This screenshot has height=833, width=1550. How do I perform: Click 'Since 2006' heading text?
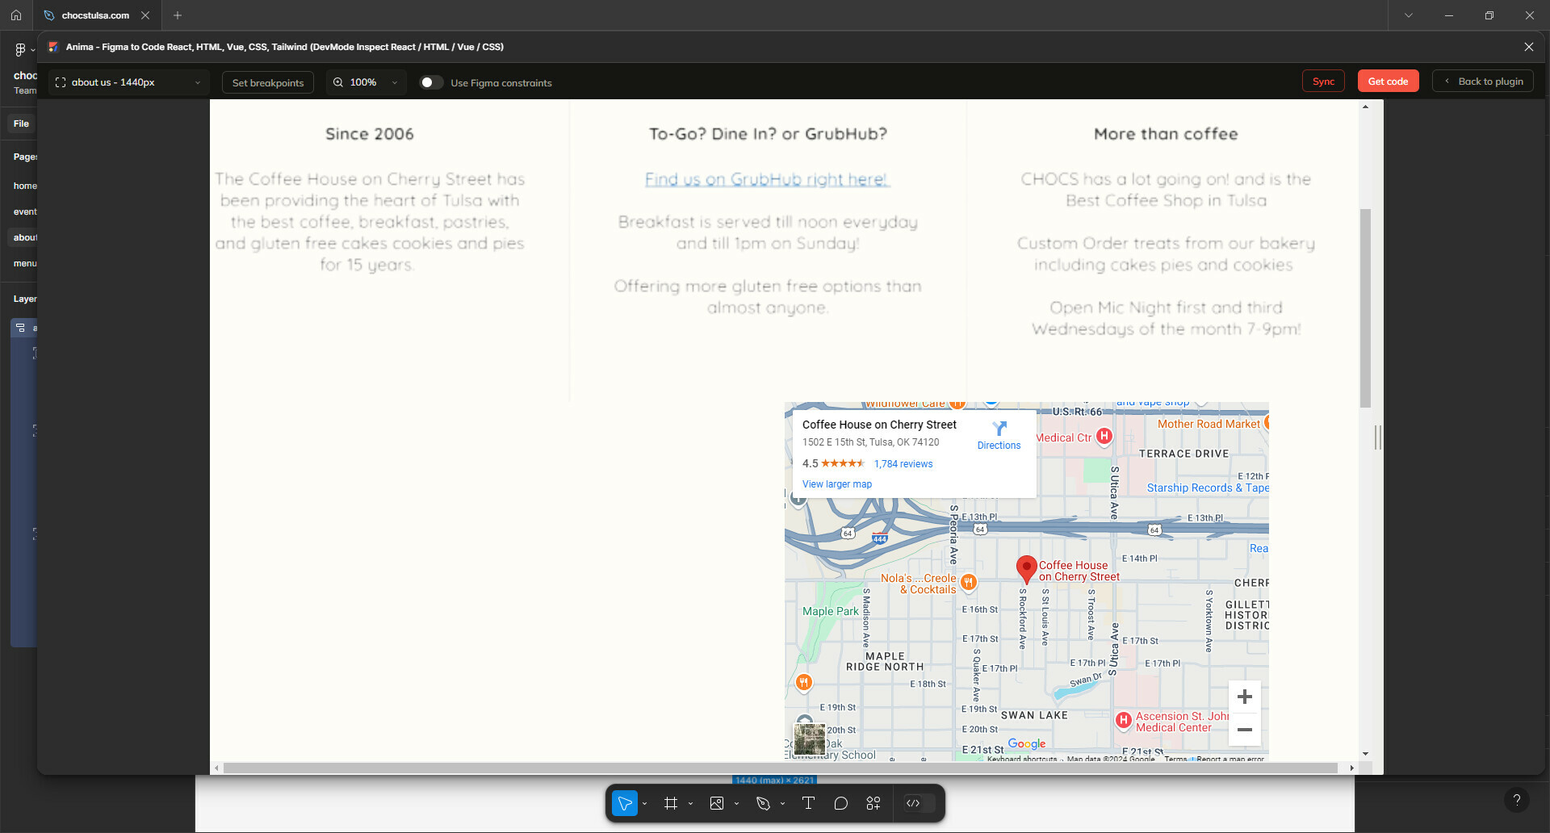click(370, 134)
